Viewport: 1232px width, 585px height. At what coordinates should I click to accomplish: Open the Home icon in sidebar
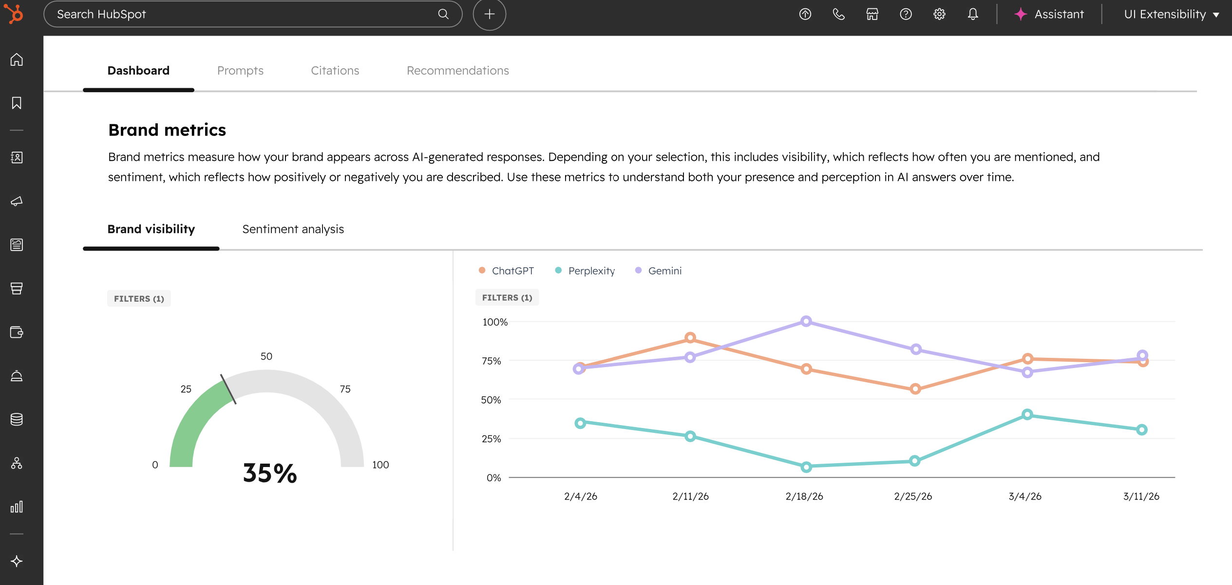point(17,59)
